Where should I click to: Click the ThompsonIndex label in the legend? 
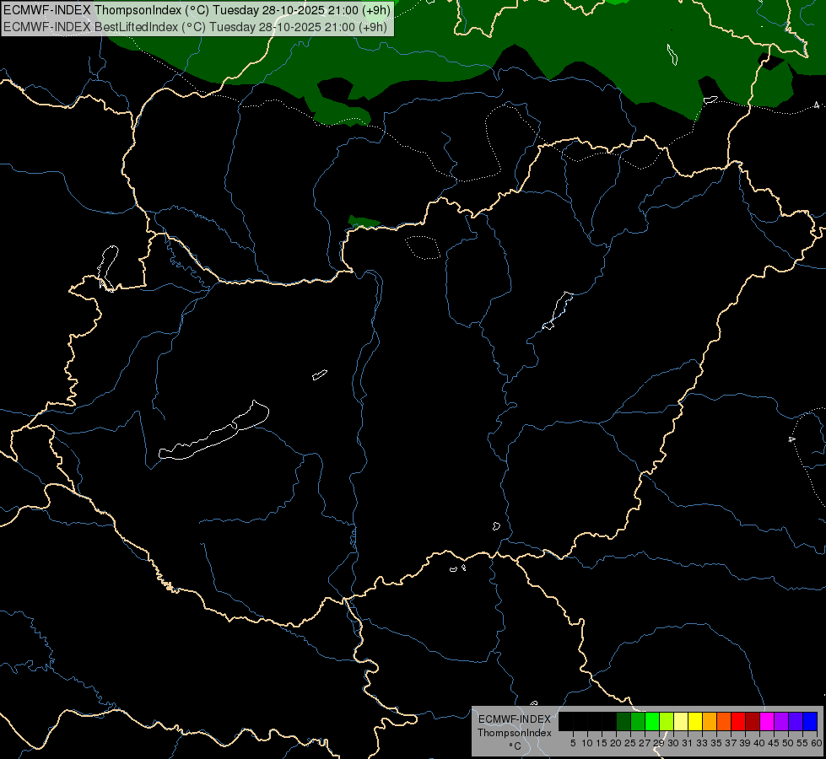(515, 733)
